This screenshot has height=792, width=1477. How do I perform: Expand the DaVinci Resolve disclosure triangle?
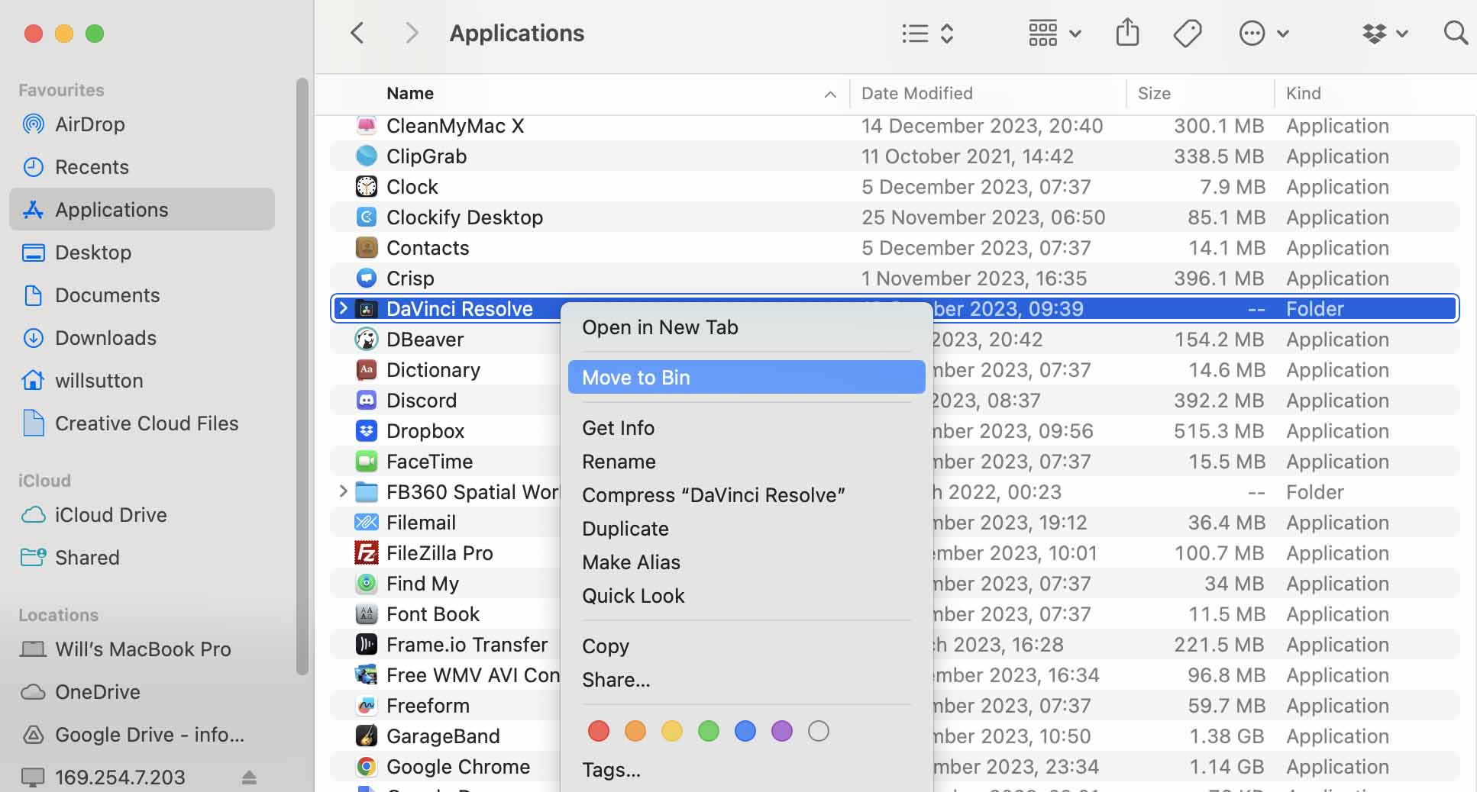[343, 308]
